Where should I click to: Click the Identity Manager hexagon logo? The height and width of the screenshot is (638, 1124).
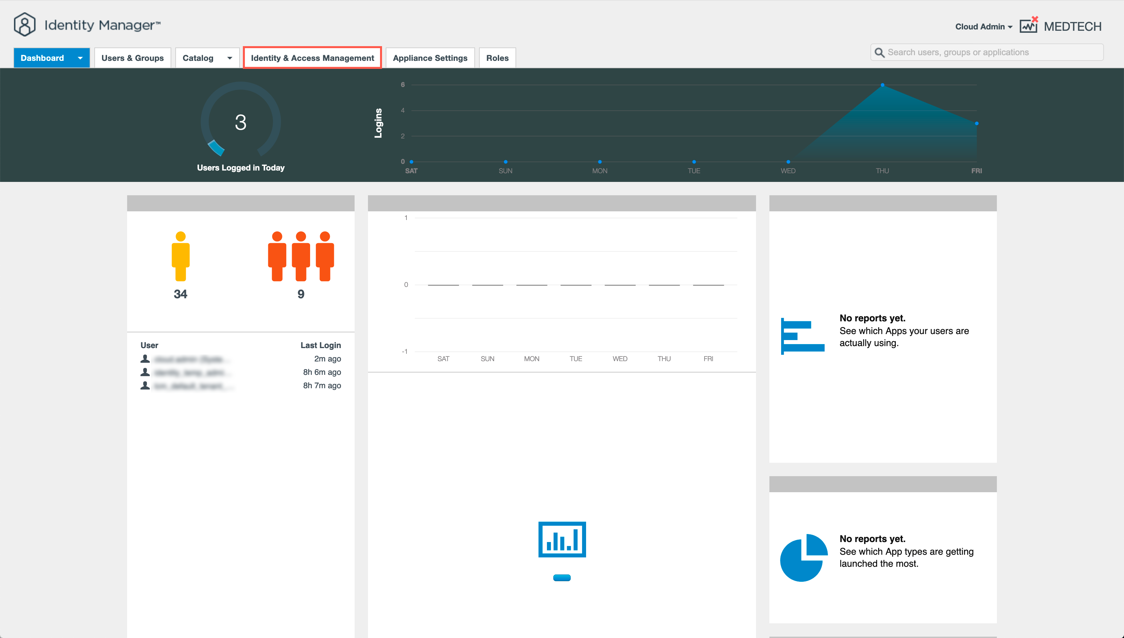(x=24, y=24)
